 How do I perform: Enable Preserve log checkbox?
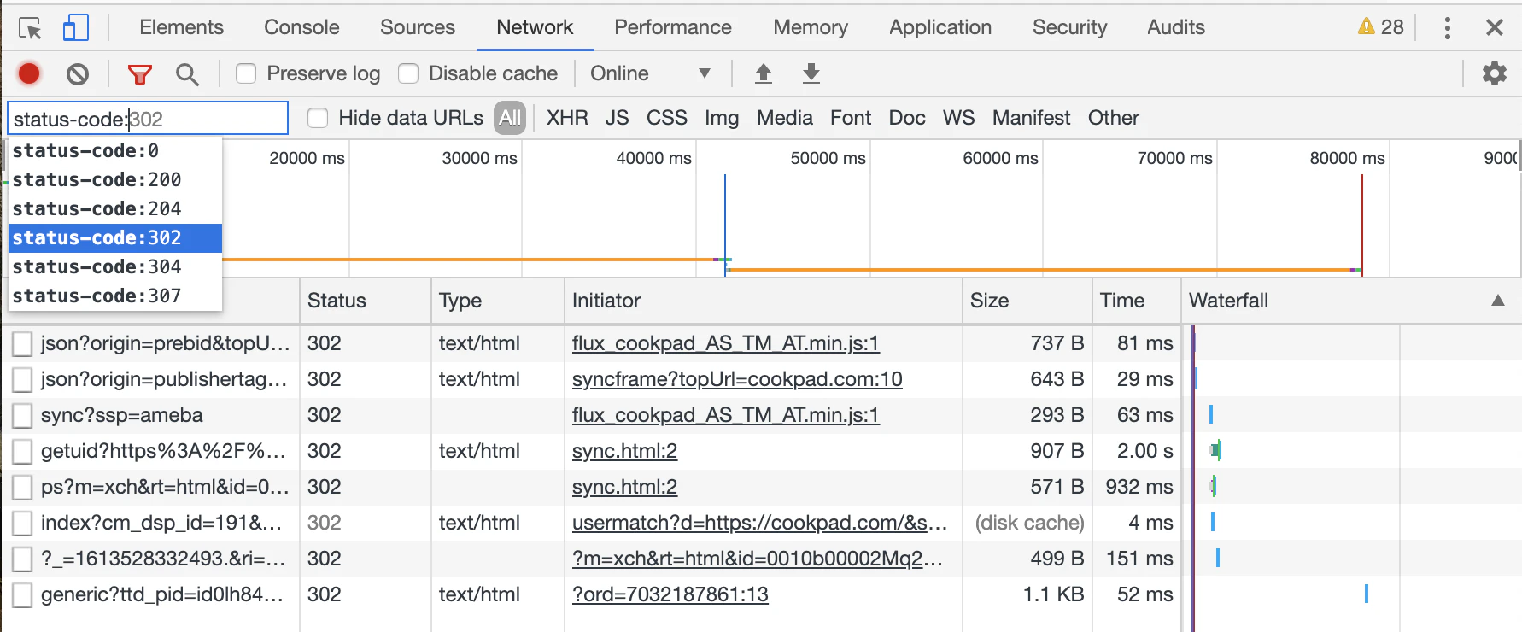click(x=246, y=73)
